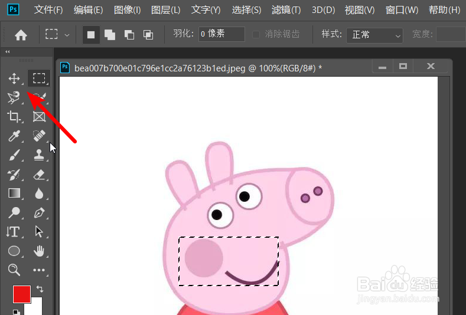This screenshot has width=466, height=315.
Task: Select the Move tool
Action: [x=14, y=78]
